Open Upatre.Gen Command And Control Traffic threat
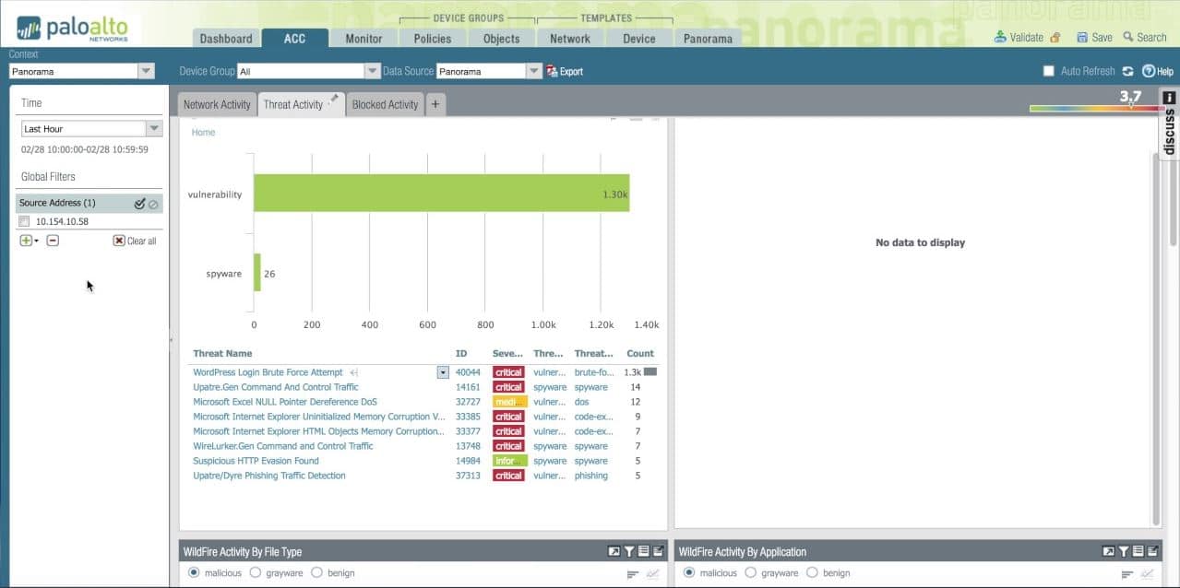Viewport: 1180px width, 588px height. coord(276,387)
